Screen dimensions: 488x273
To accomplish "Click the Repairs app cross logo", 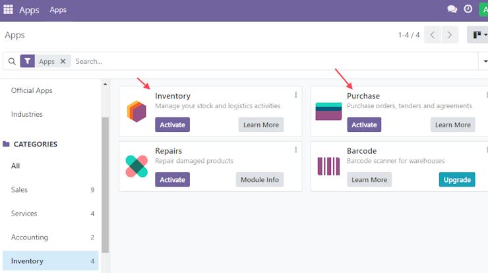I will [x=137, y=166].
